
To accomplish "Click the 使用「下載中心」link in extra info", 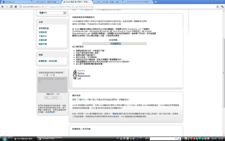I will pos(79,100).
